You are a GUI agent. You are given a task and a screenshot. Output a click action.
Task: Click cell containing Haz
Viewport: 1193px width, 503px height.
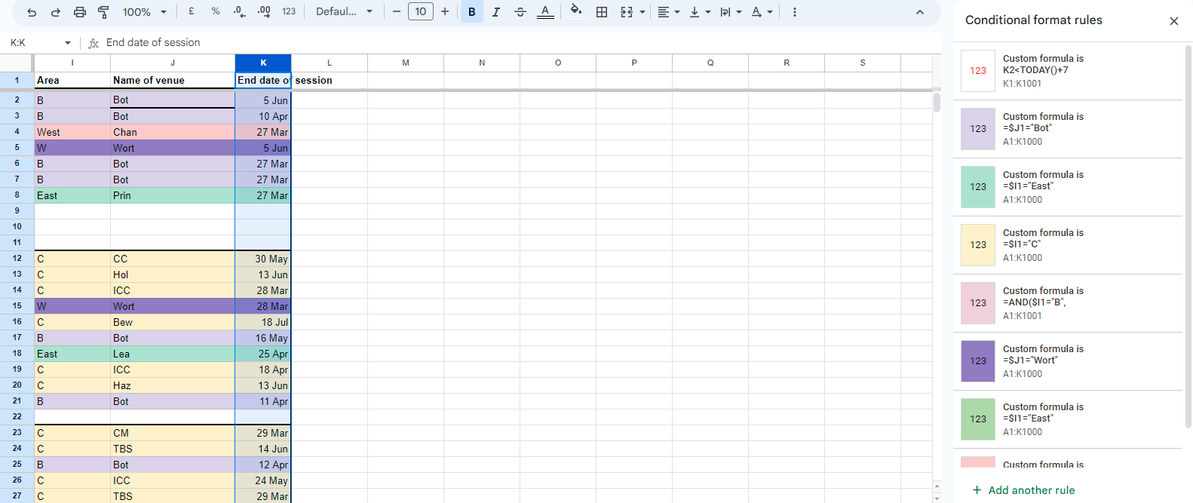pos(173,385)
